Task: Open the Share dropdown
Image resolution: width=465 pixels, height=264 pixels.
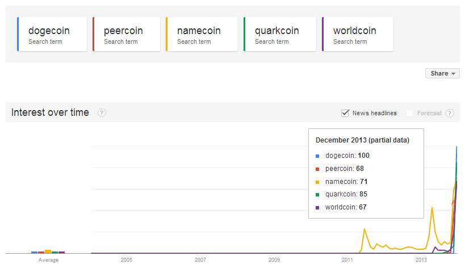Action: (x=442, y=73)
